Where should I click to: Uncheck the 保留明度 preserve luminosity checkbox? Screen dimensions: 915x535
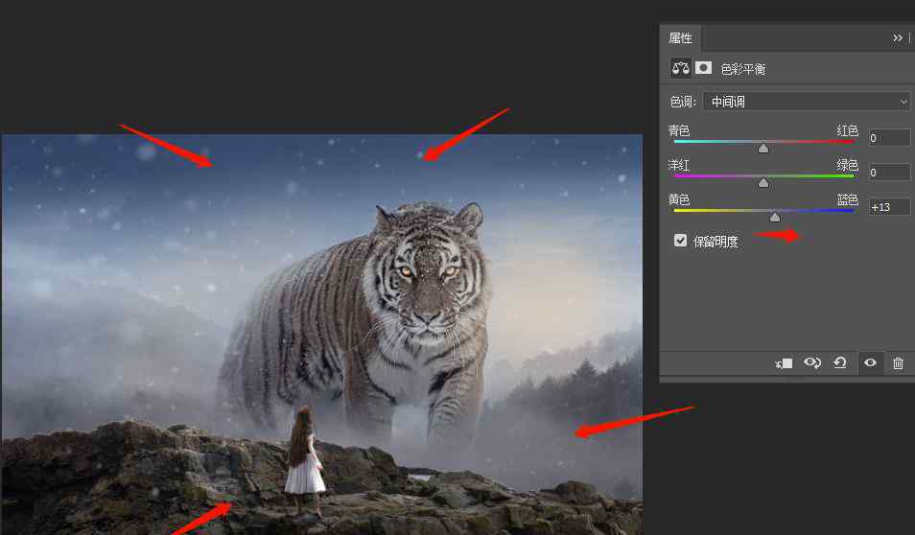[x=680, y=241]
